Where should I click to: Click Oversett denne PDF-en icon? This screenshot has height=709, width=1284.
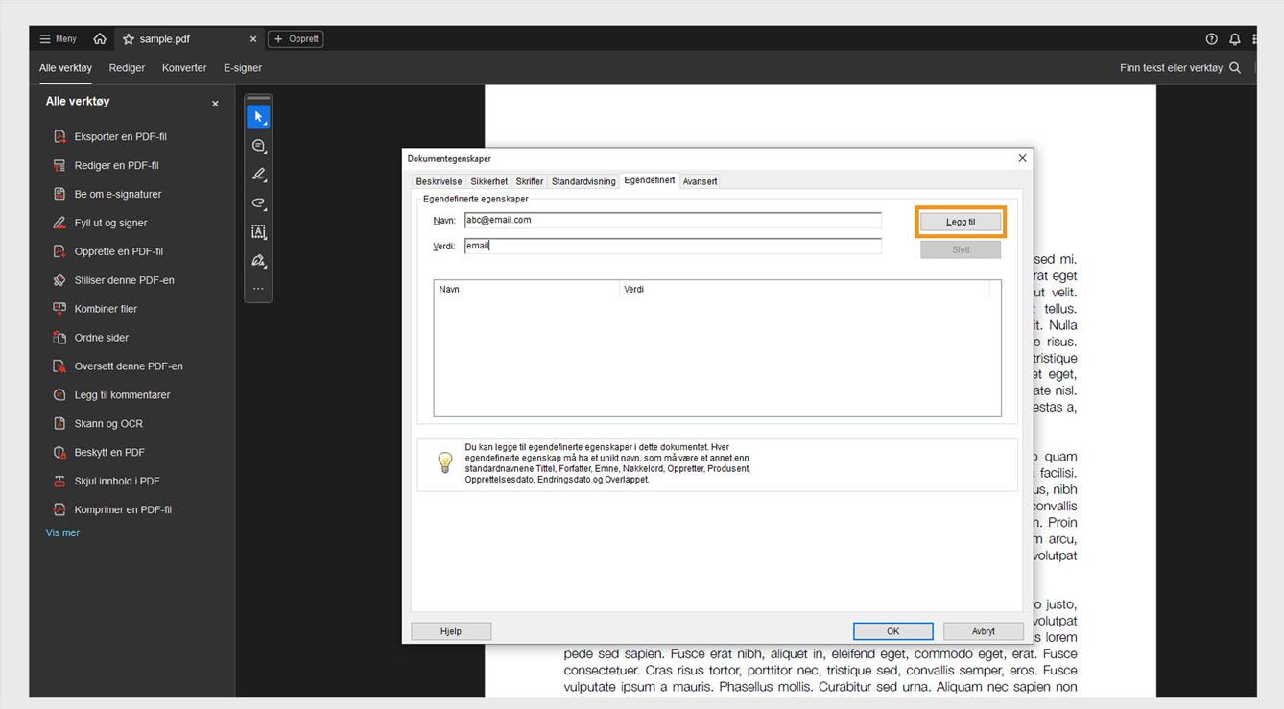point(59,366)
